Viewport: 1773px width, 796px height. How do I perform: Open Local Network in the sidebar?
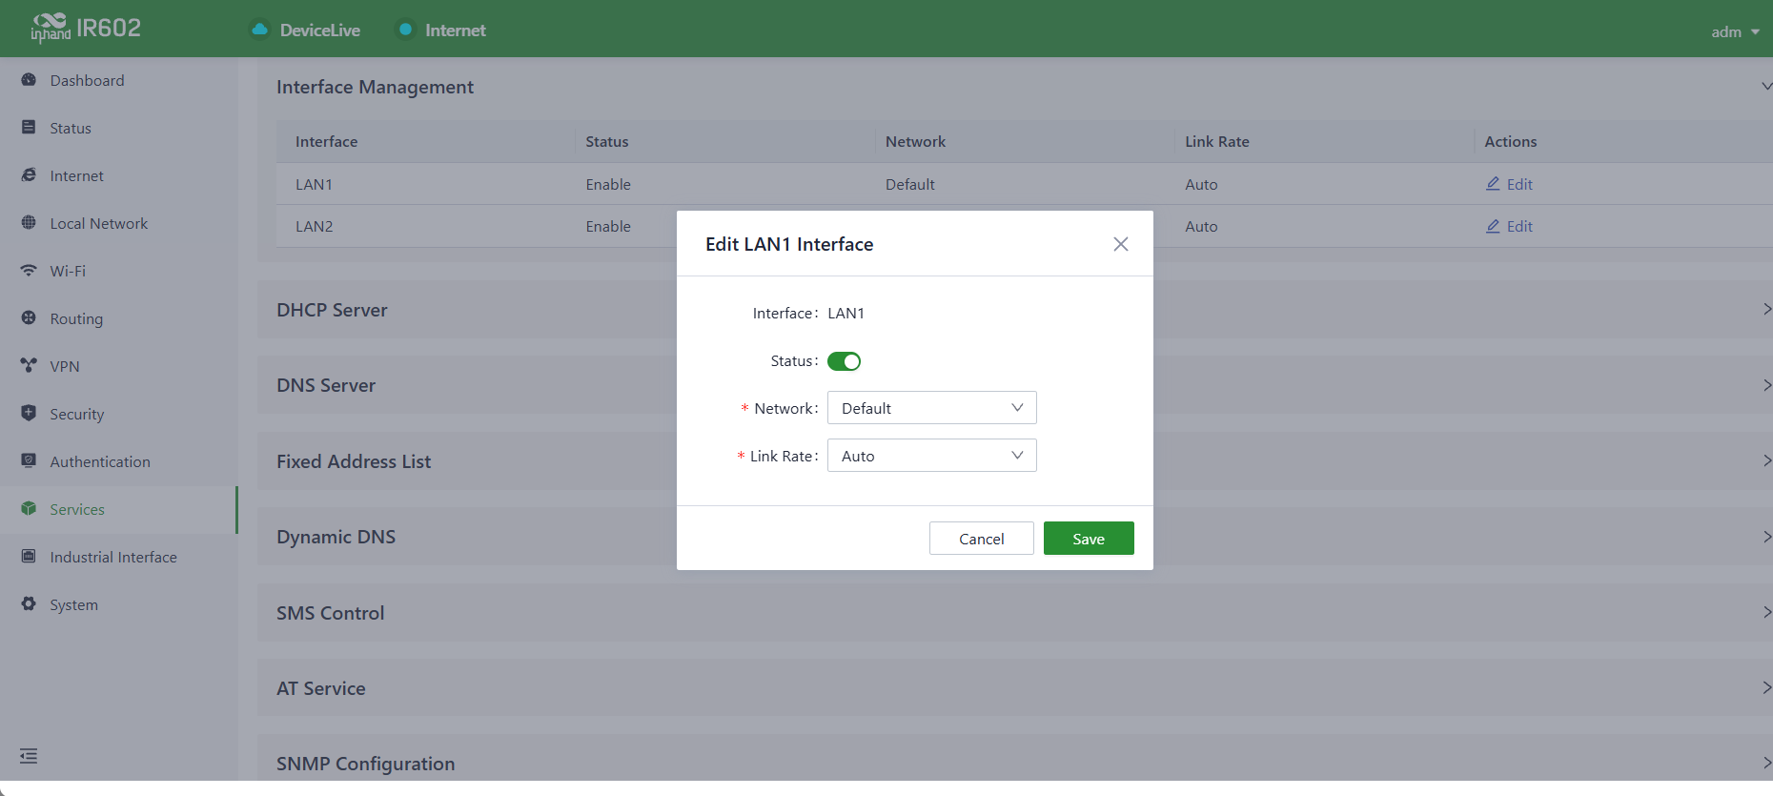(x=99, y=223)
